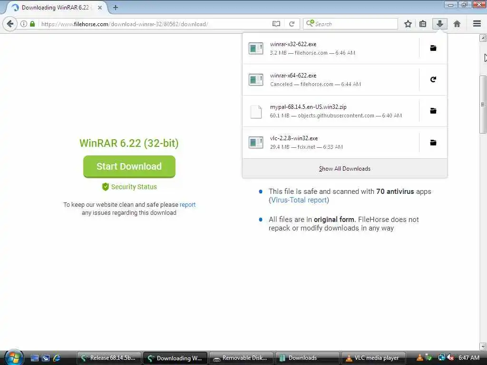Open Security Status link
This screenshot has width=487, height=365.
click(x=129, y=187)
